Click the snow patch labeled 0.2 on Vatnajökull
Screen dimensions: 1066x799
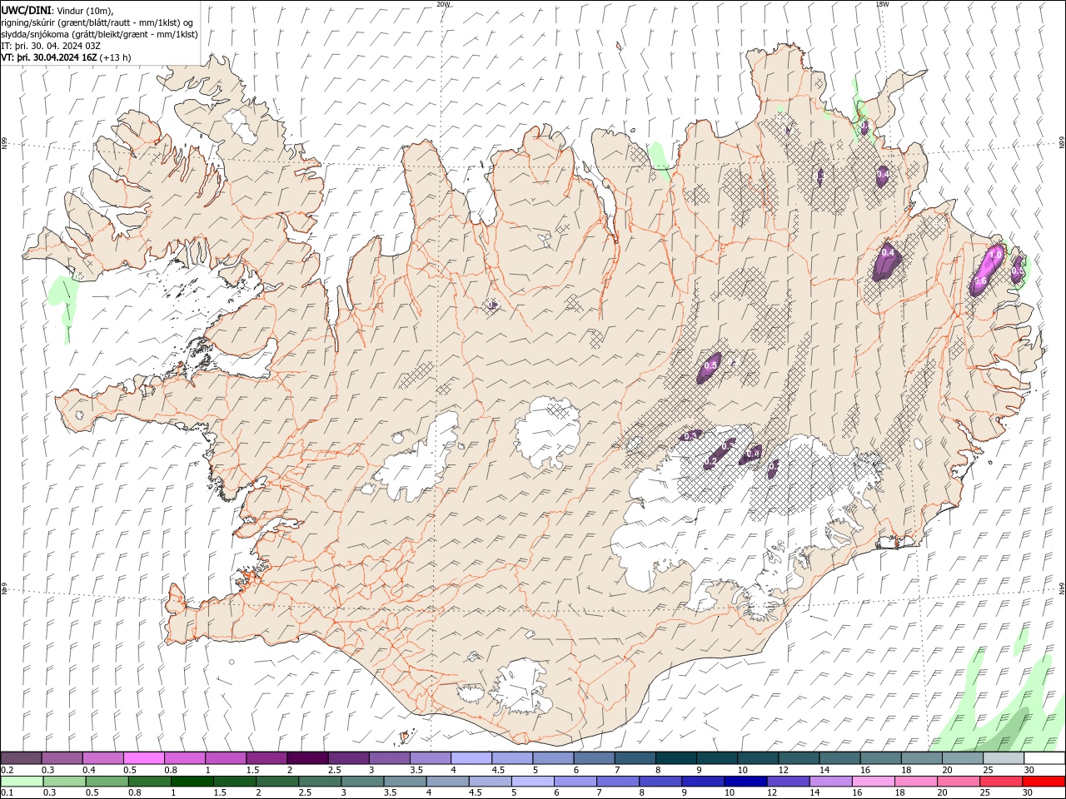[715, 456]
